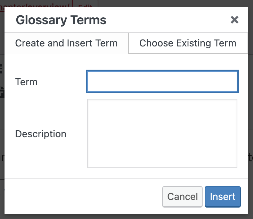Select the Create and Insert Term tab

point(66,43)
